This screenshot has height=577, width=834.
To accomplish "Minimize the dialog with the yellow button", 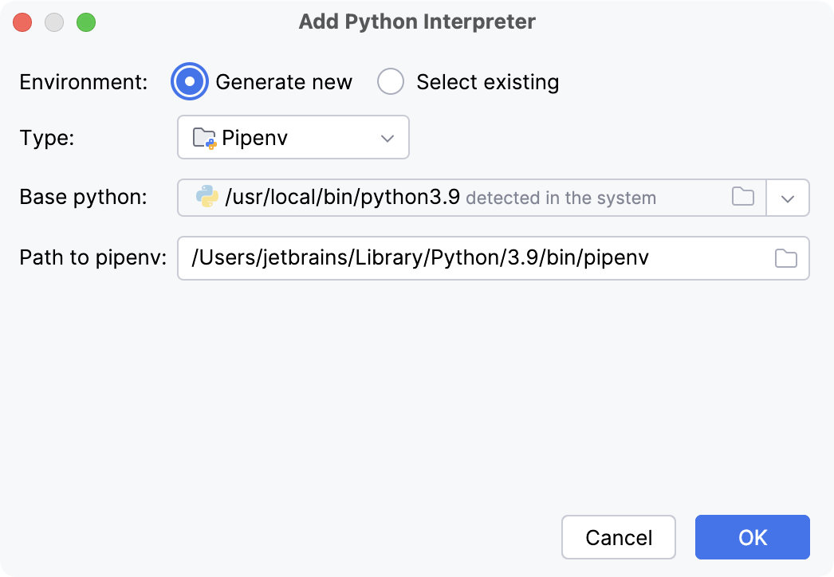I will [x=54, y=22].
